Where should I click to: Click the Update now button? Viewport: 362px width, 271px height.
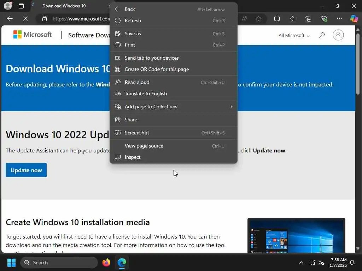[26, 170]
